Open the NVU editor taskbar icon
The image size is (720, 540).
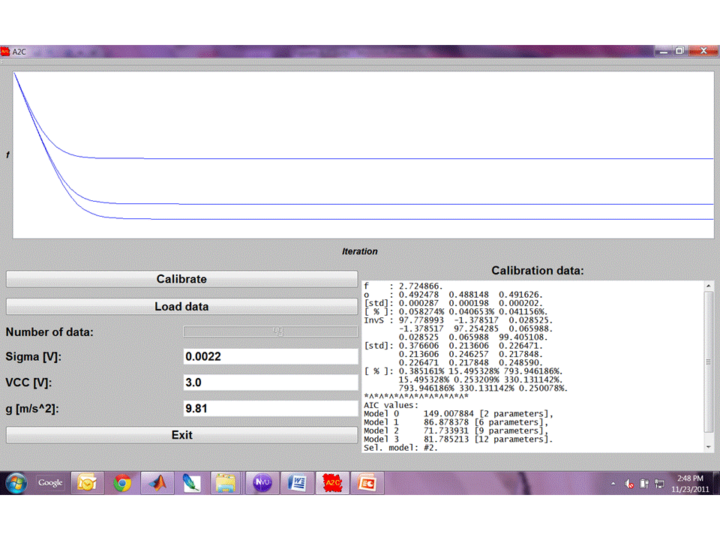[x=262, y=483]
